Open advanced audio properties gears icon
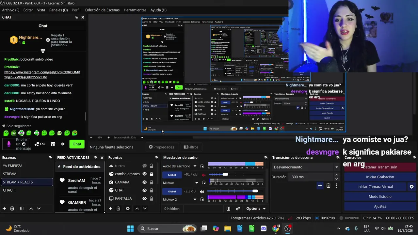 click(238, 209)
